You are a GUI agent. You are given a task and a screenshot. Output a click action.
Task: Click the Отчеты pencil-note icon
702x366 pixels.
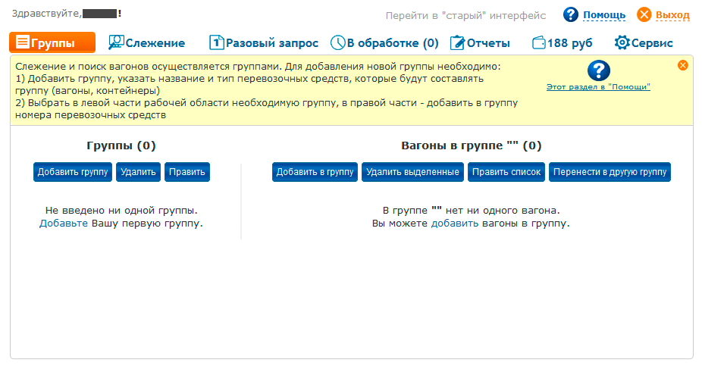coord(457,42)
